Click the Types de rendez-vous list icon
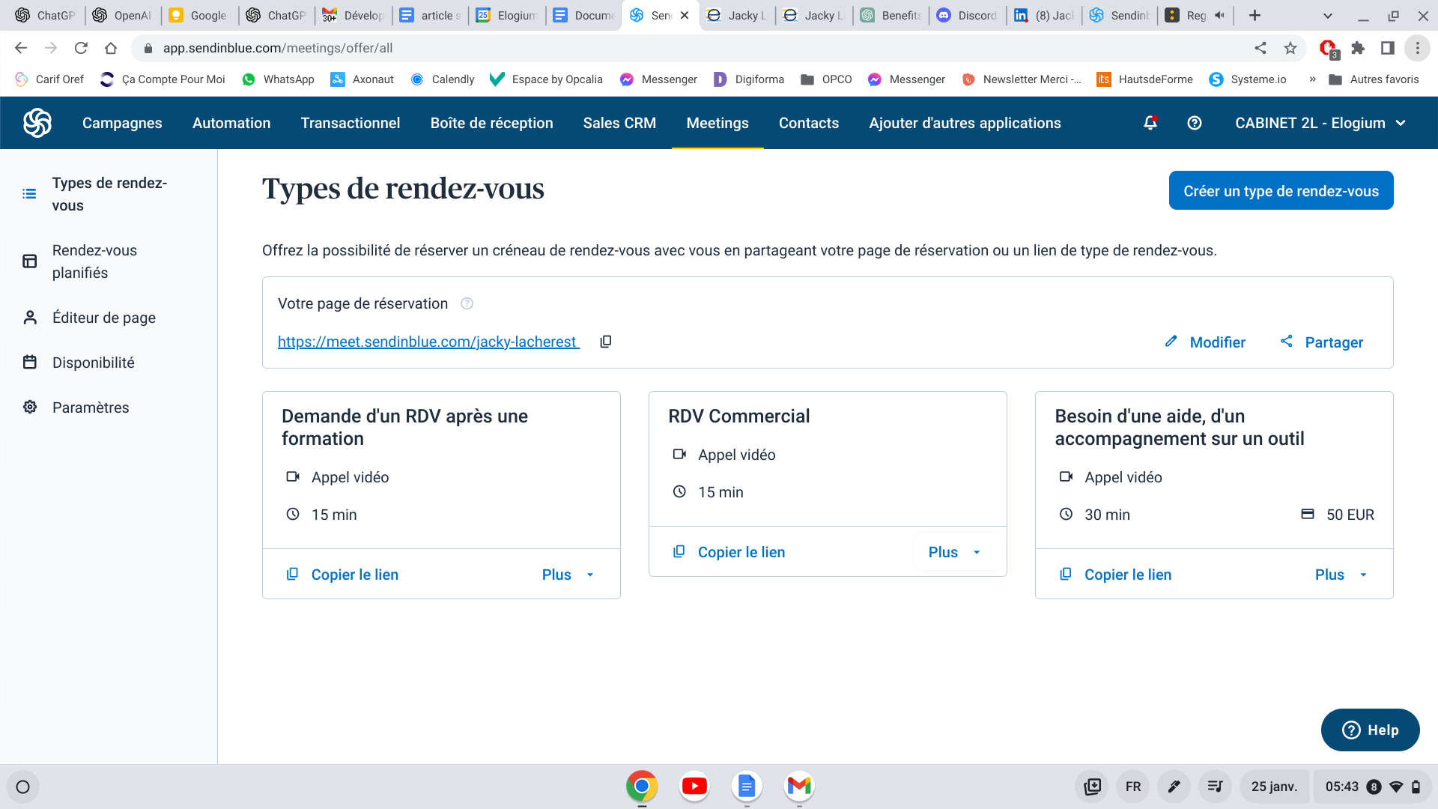 pos(29,194)
